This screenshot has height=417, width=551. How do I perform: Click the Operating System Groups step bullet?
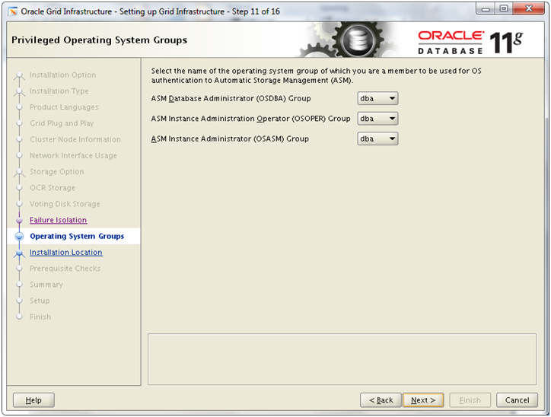(x=19, y=237)
